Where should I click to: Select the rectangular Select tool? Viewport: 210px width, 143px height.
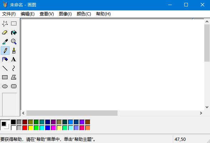point(14,24)
